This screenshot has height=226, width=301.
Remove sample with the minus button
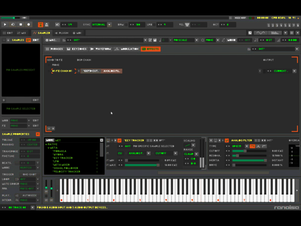[4, 40]
